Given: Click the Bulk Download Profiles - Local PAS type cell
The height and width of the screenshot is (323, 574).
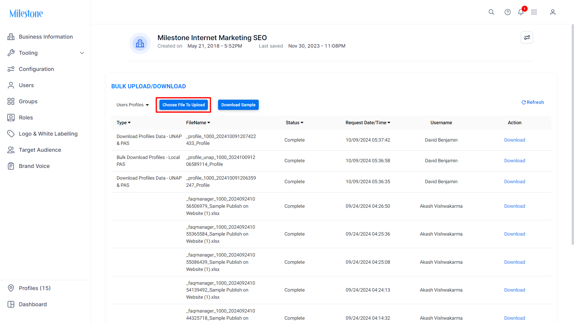Looking at the screenshot, I should pos(148,161).
